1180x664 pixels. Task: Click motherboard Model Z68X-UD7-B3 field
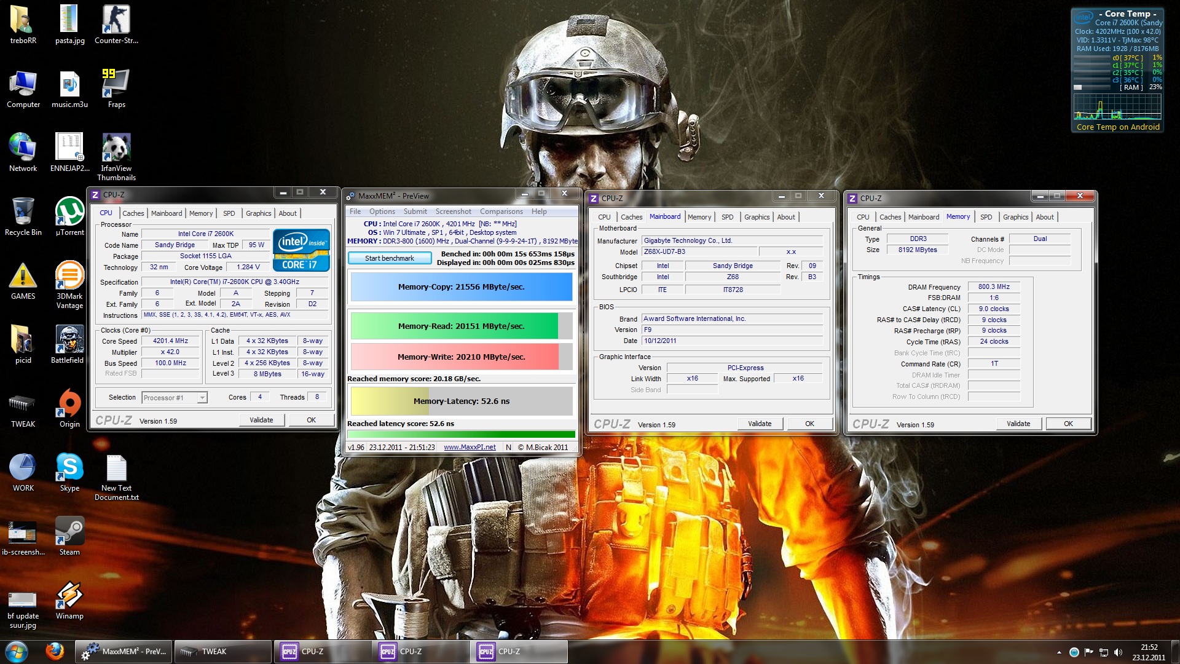[x=699, y=251]
